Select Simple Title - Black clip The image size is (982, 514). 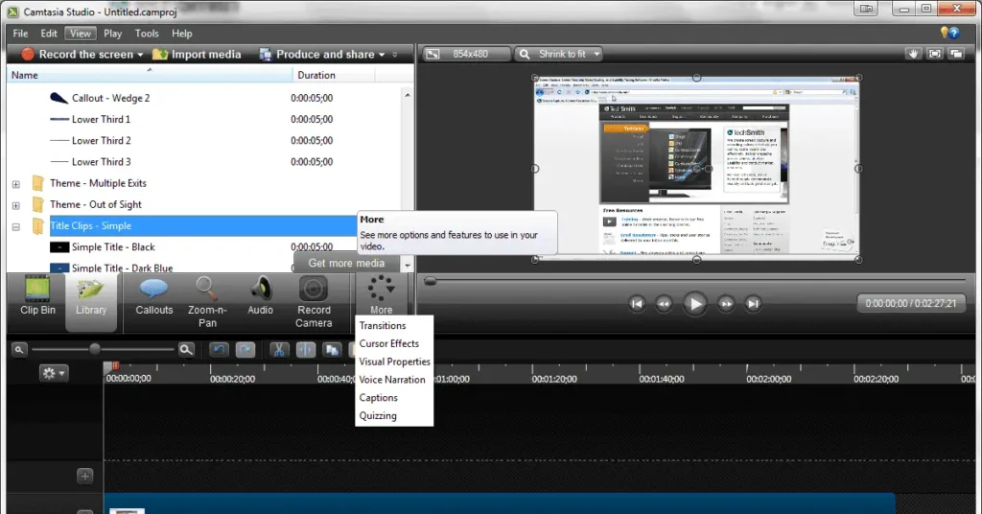113,246
